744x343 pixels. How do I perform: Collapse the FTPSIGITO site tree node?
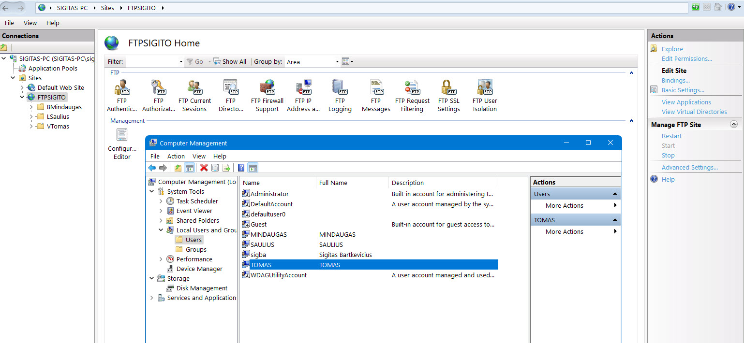click(x=22, y=97)
